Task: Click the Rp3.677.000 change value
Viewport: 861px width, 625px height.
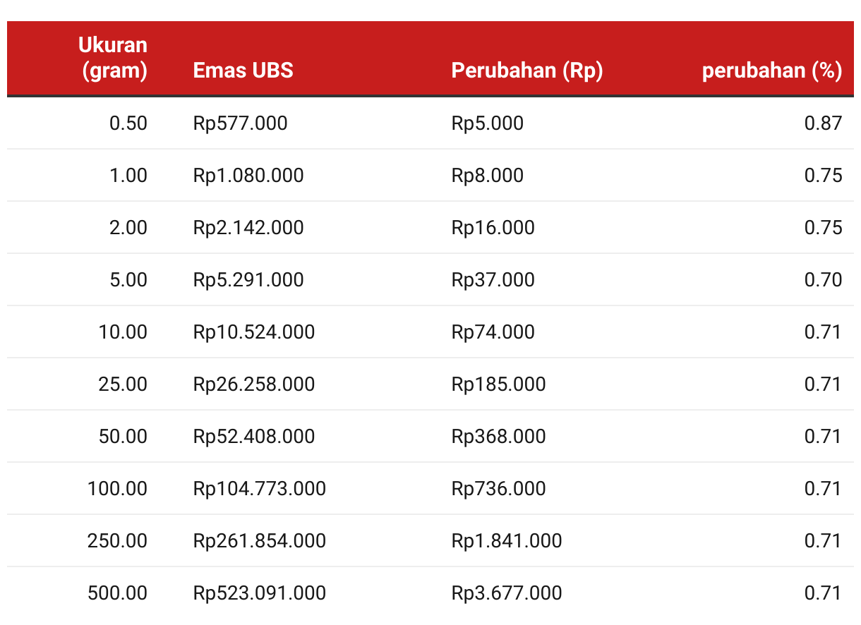Action: (x=507, y=593)
